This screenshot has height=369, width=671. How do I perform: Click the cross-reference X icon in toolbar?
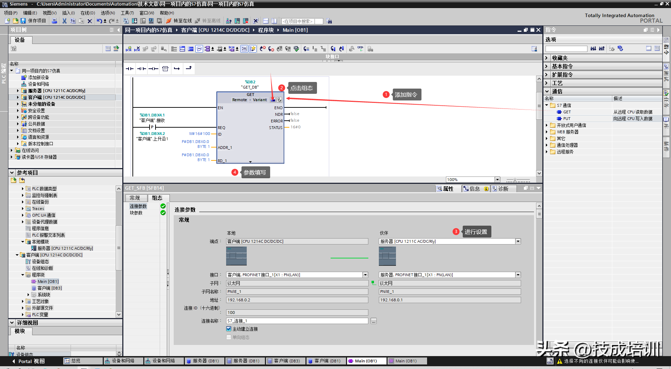pos(255,21)
